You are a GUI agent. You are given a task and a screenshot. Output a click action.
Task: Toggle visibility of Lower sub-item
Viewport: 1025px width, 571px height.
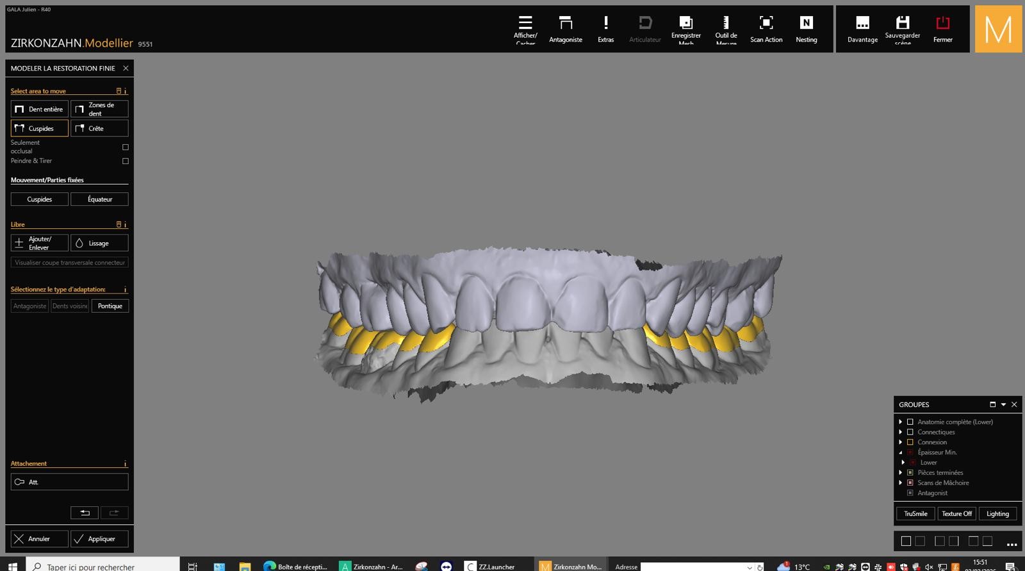tap(913, 462)
